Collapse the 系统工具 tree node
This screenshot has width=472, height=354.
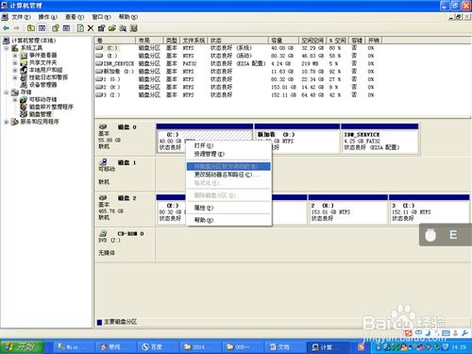coord(6,48)
